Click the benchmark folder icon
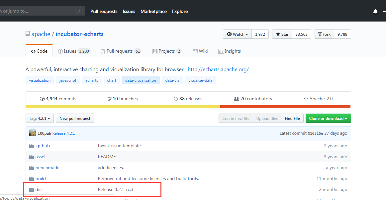The image size is (386, 200). pos(32,168)
